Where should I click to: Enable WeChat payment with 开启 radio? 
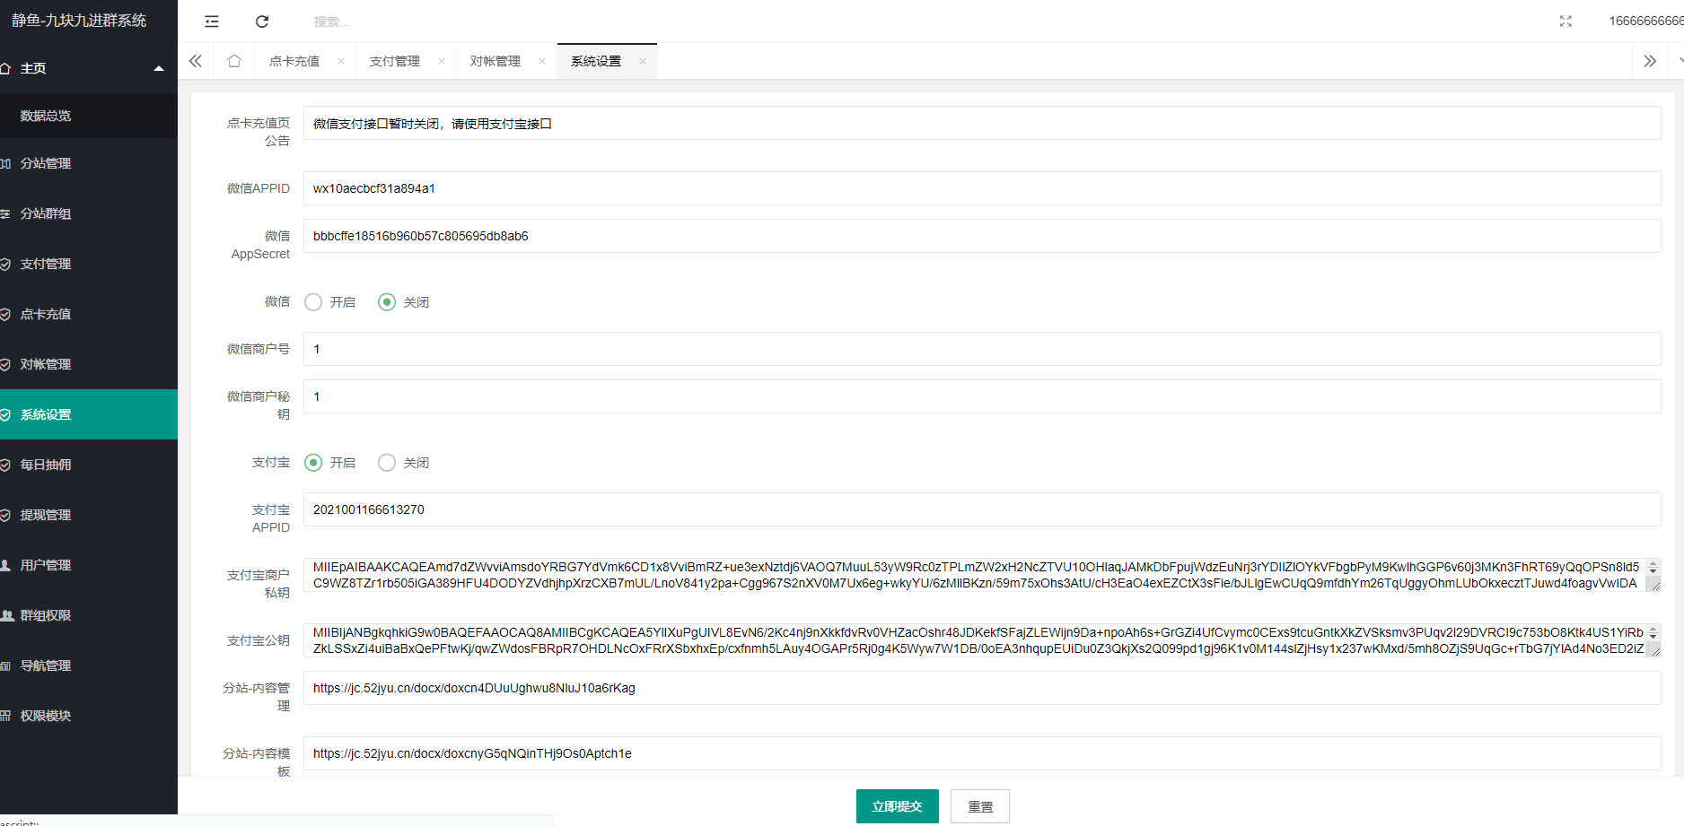313,302
